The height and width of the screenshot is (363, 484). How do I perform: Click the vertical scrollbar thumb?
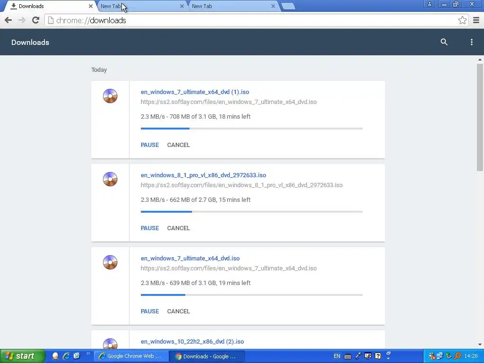pos(480,117)
